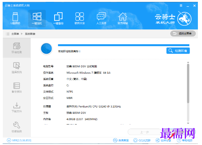Click the 上一步 button
The image size is (202, 145).
tap(144, 132)
